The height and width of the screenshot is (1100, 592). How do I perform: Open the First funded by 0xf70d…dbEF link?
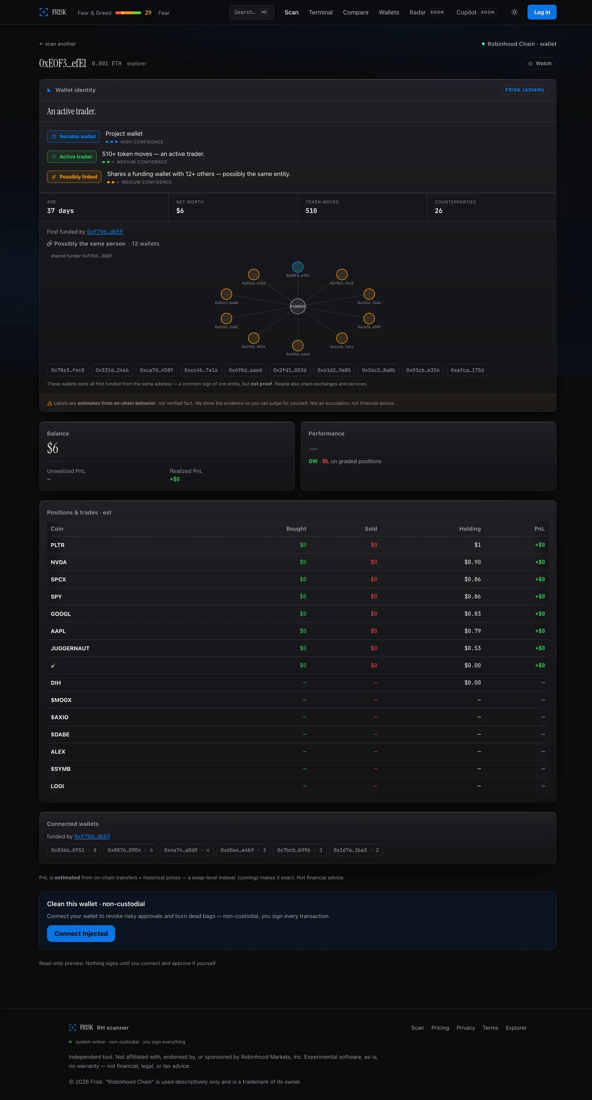(105, 232)
